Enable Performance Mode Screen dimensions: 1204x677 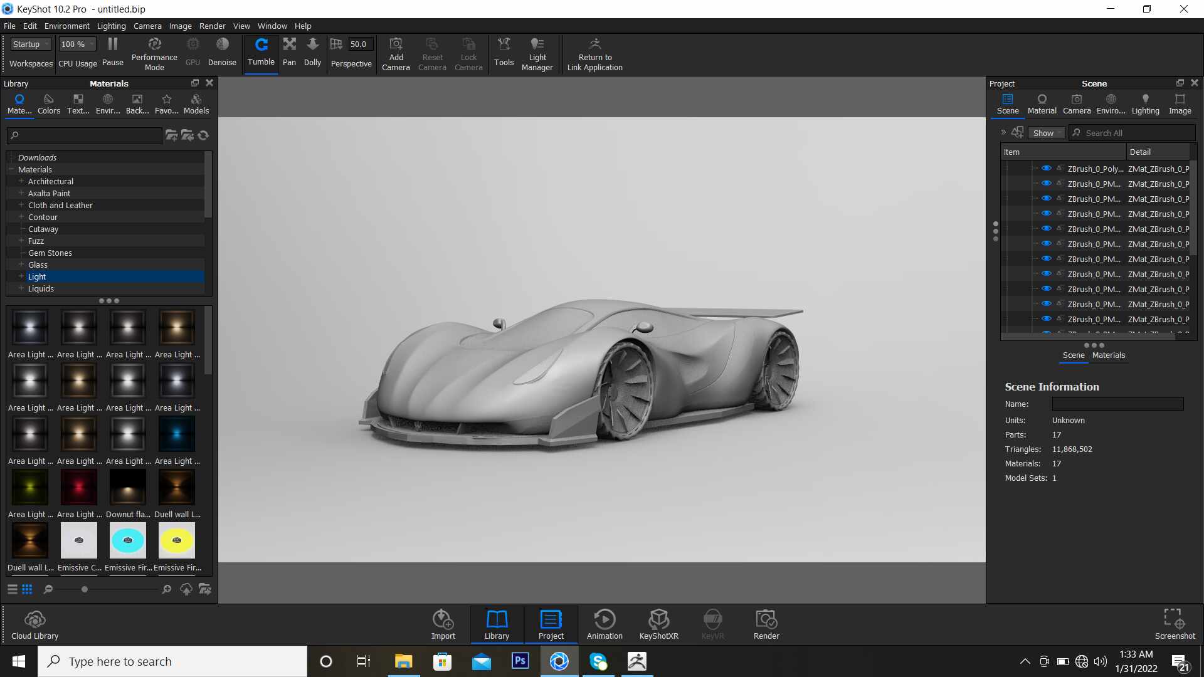154,54
